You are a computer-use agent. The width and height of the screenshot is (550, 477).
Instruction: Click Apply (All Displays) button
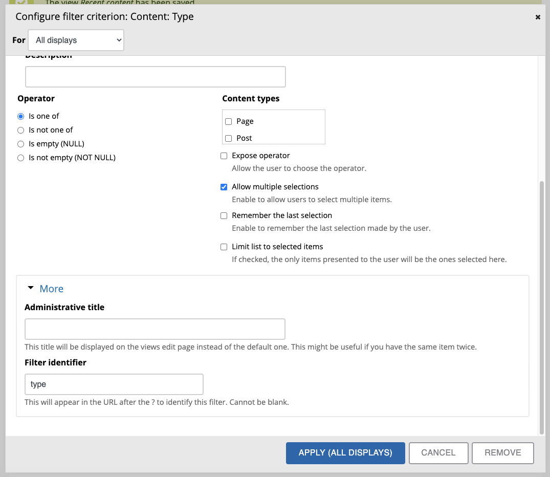(x=345, y=453)
